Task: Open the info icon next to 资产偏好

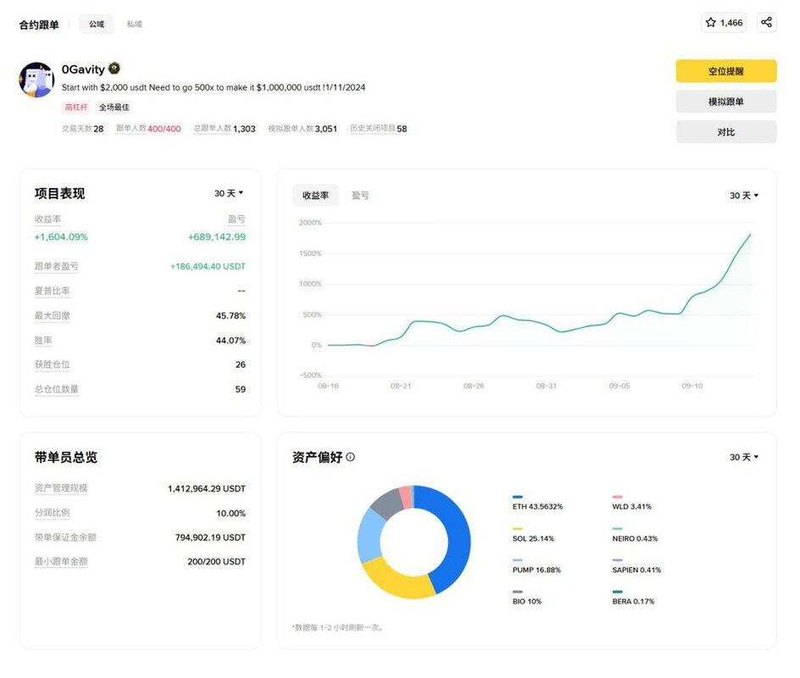Action: (351, 457)
